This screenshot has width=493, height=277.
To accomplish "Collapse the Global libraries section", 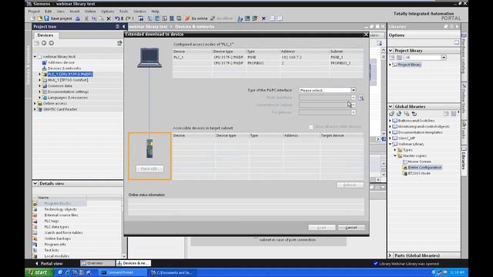I will (391, 106).
